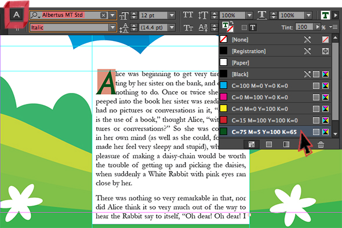Clear the Albertus MT Std font field
This screenshot has height=228, width=342.
point(103,15)
